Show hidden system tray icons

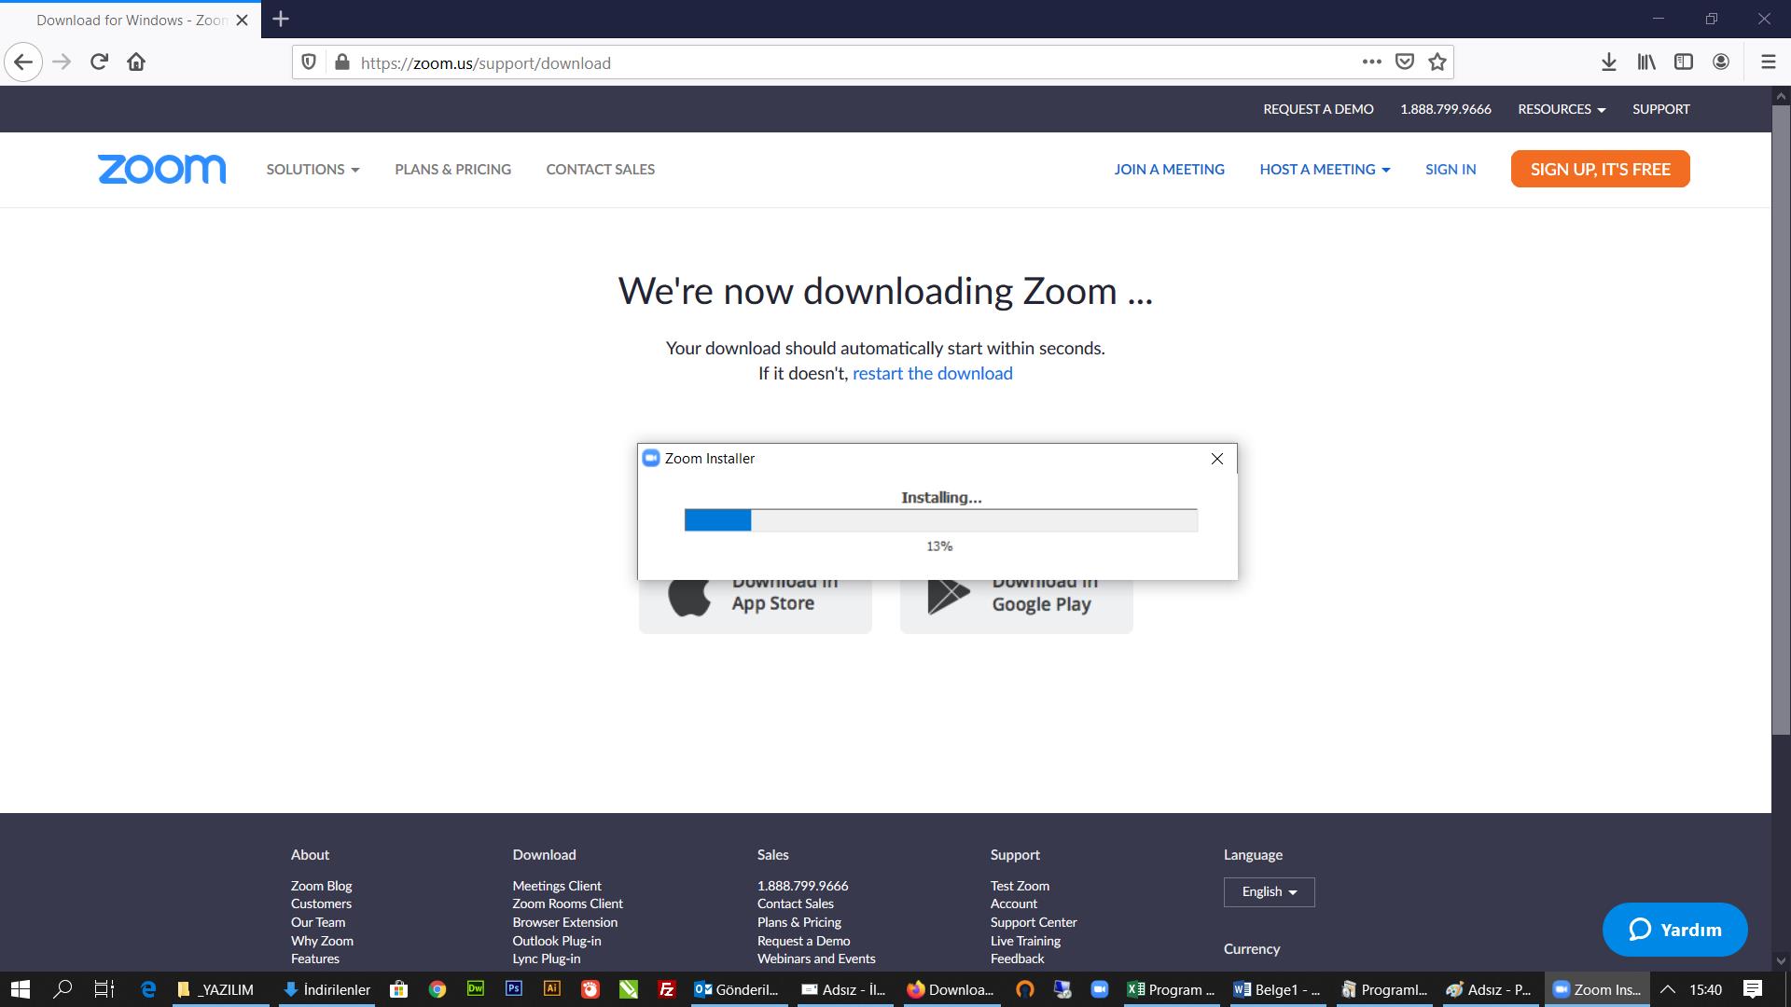point(1667,989)
